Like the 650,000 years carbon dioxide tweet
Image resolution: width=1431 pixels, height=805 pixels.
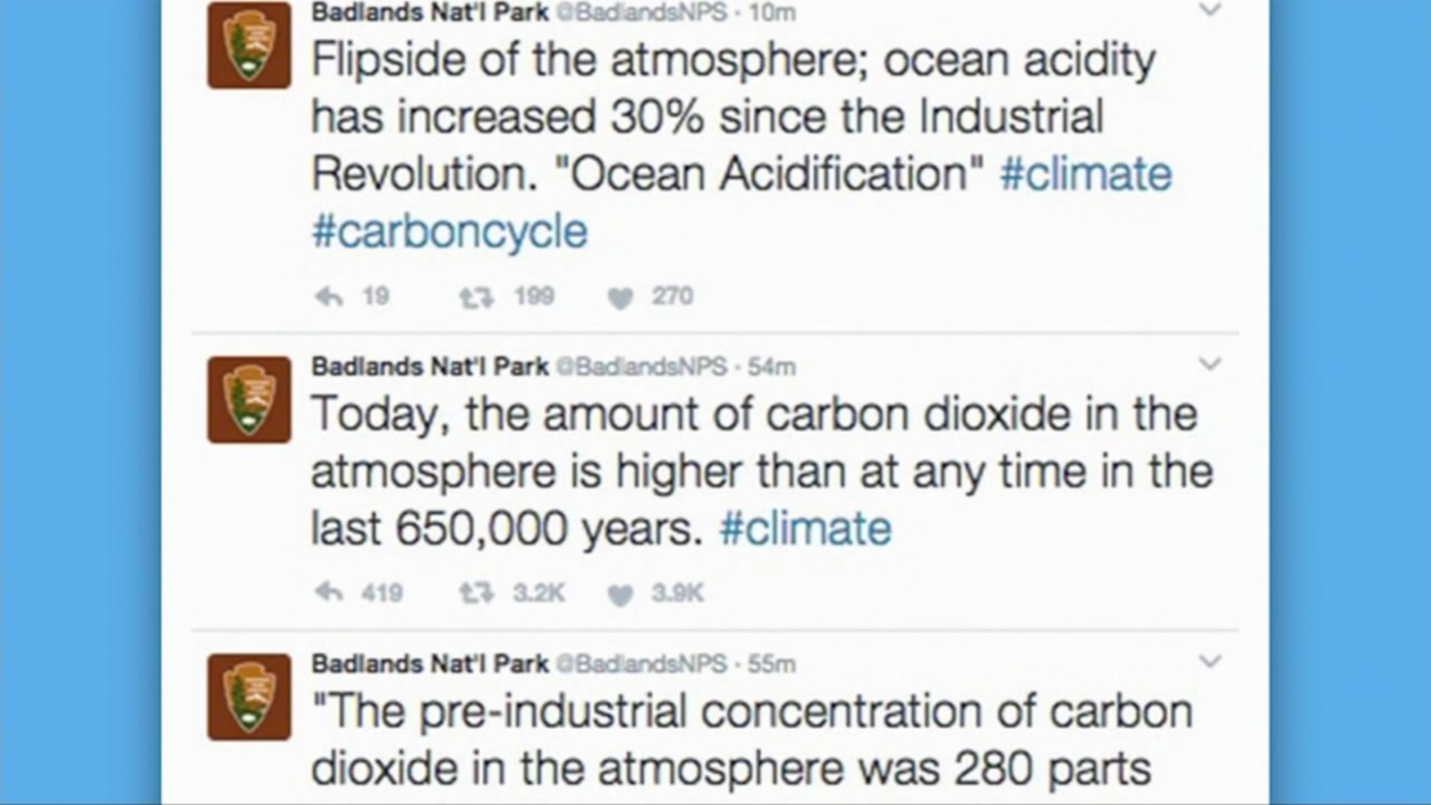click(x=620, y=595)
